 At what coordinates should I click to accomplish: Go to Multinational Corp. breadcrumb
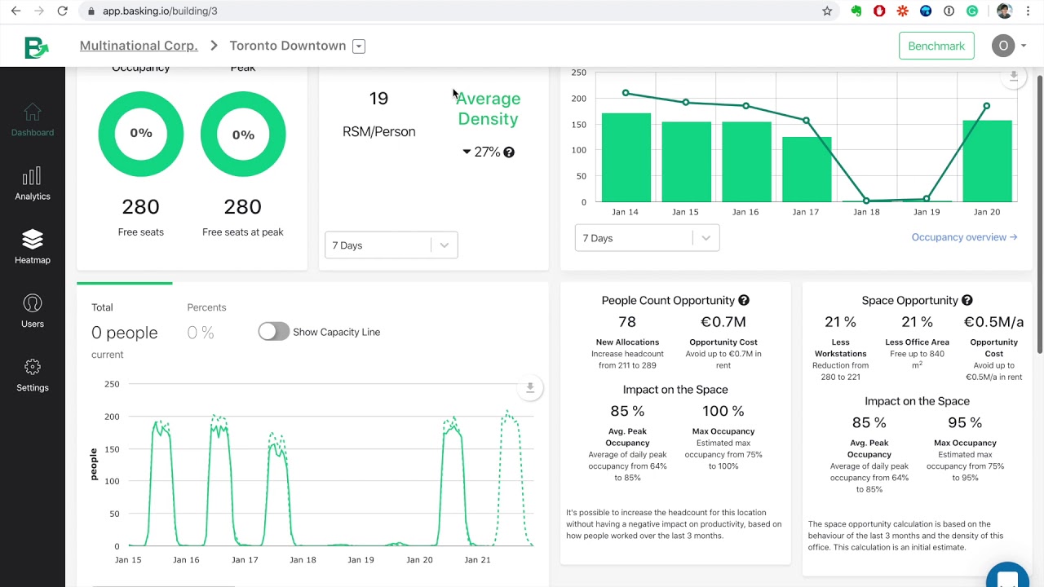pos(139,46)
